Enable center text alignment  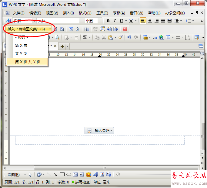pos(150,21)
